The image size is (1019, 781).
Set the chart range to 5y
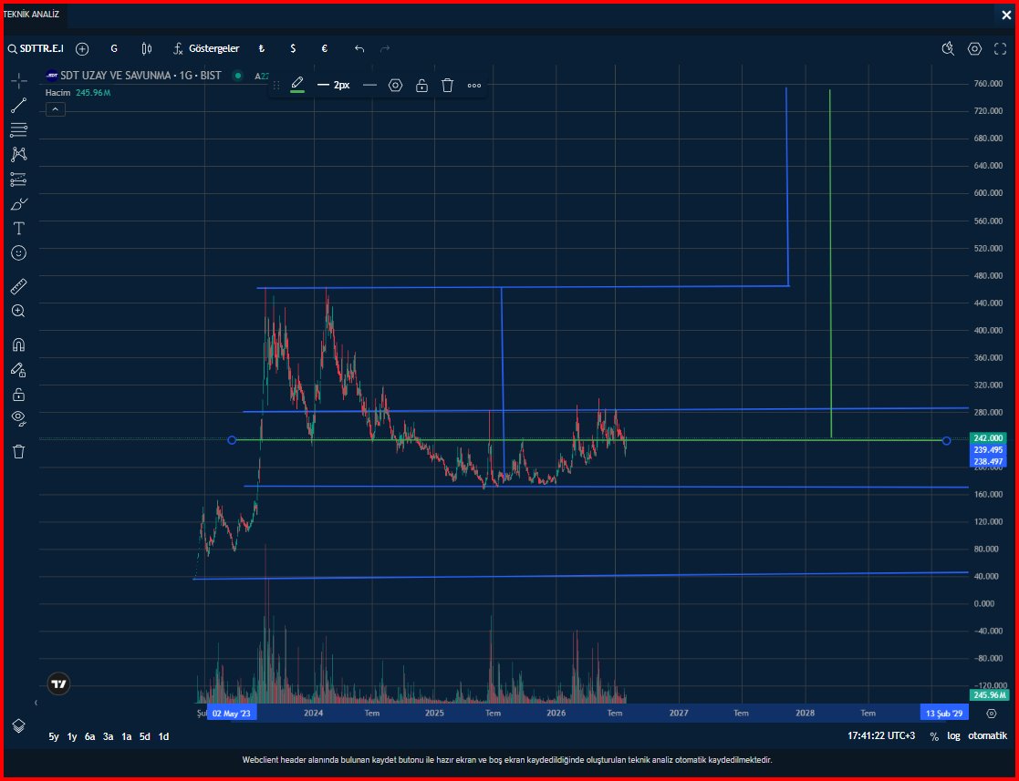click(x=53, y=736)
